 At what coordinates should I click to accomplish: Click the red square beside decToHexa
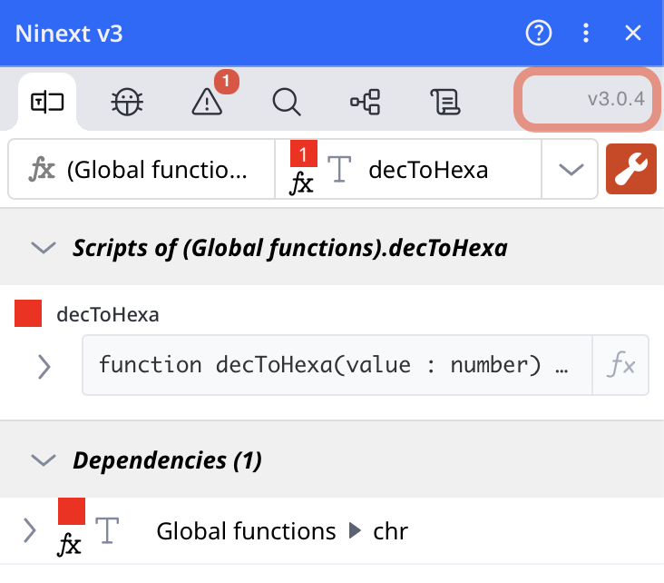[x=28, y=314]
